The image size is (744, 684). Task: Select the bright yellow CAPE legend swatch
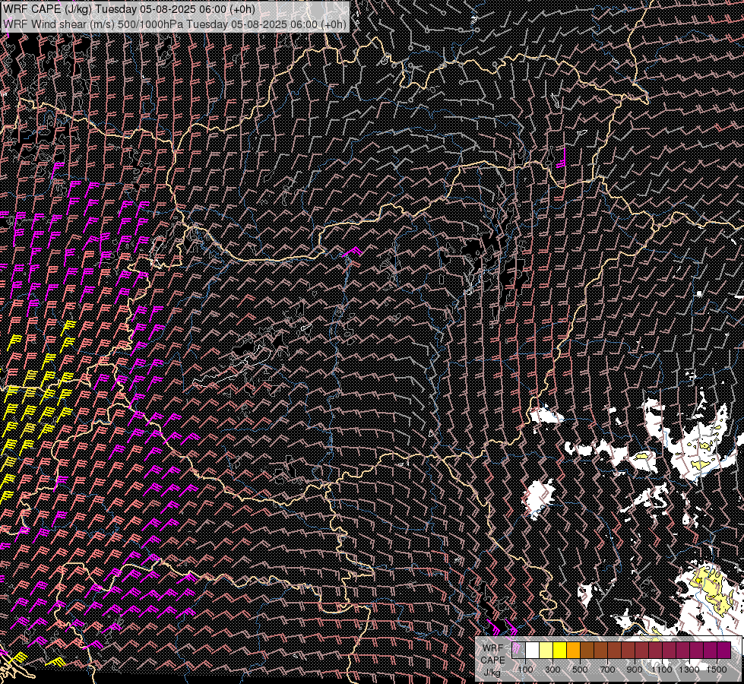tap(559, 651)
